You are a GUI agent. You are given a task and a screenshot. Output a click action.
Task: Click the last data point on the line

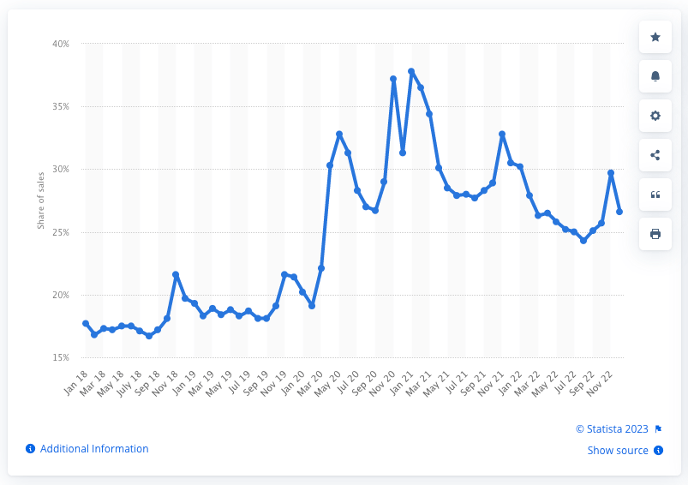pos(619,212)
